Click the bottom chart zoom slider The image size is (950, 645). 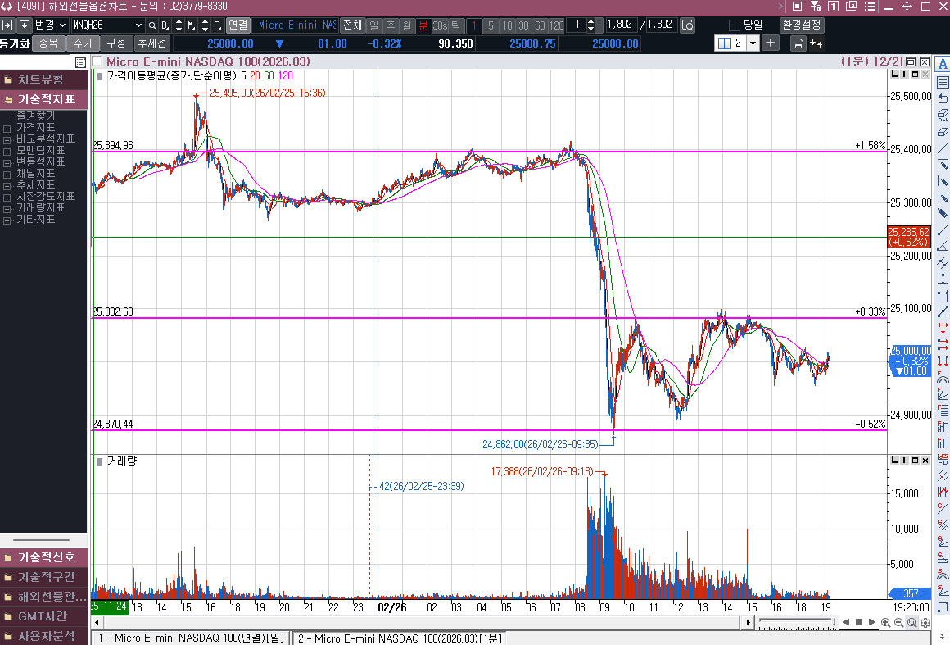pyautogui.click(x=796, y=623)
